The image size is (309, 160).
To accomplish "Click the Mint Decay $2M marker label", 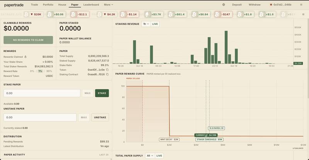I will click(169, 140).
